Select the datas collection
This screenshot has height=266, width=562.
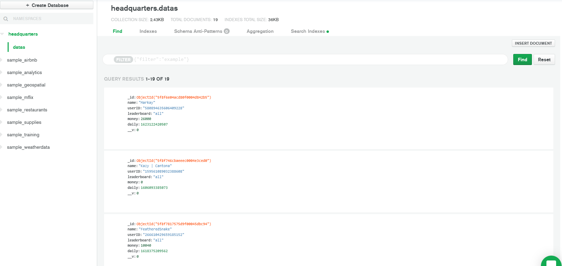(x=19, y=47)
